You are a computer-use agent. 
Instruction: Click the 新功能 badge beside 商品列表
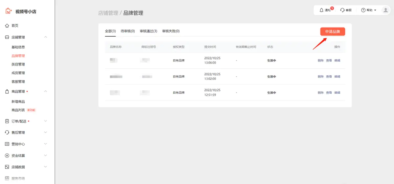[31, 110]
